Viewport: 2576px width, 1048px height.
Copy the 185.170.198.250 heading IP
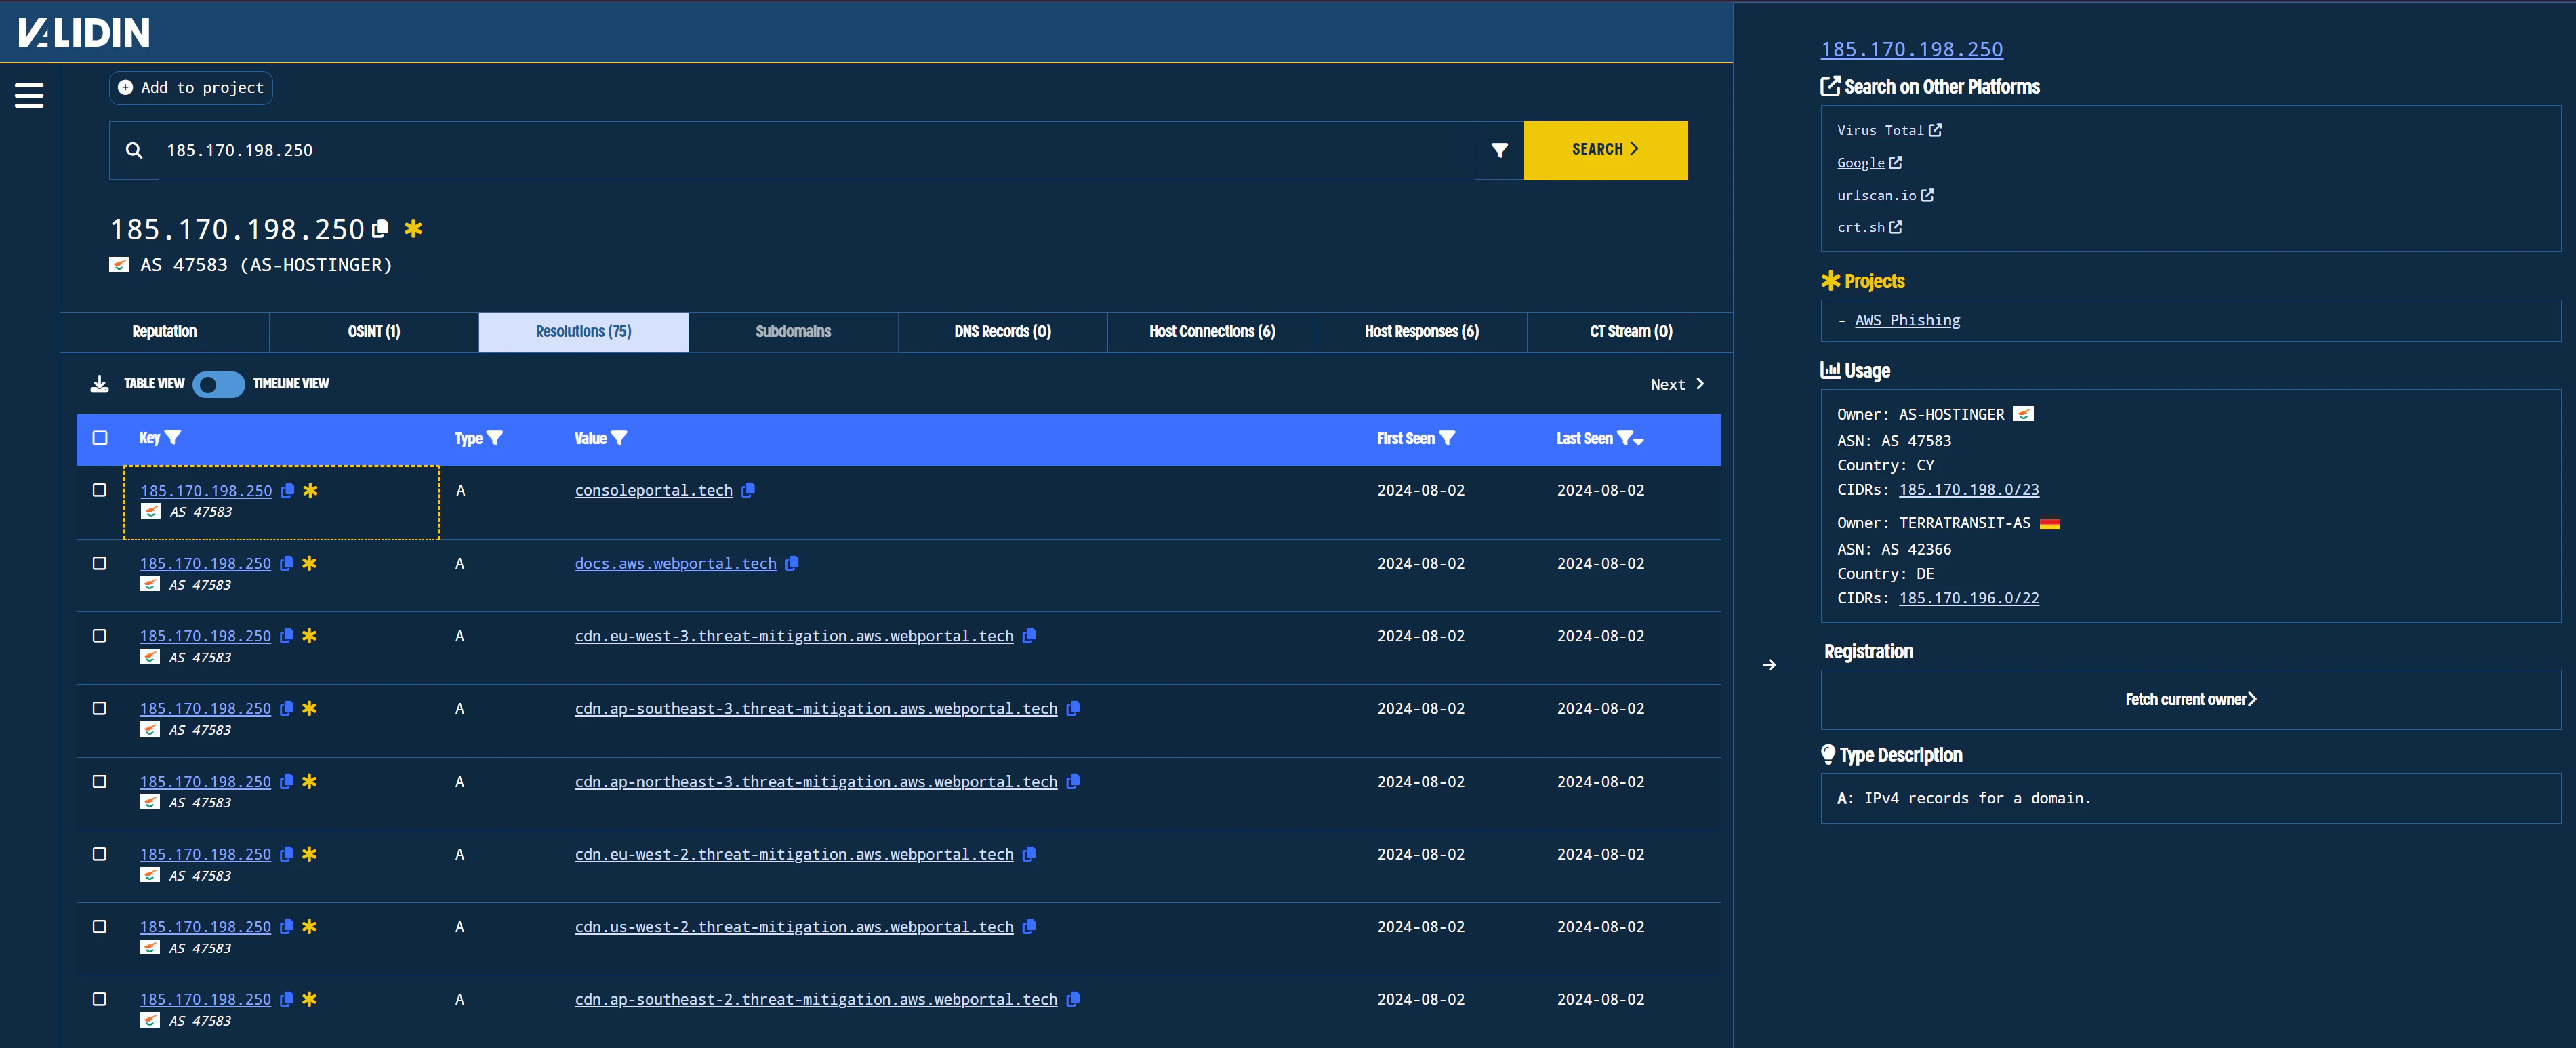click(x=380, y=229)
